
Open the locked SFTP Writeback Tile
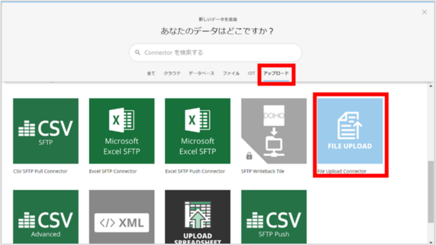click(273, 131)
